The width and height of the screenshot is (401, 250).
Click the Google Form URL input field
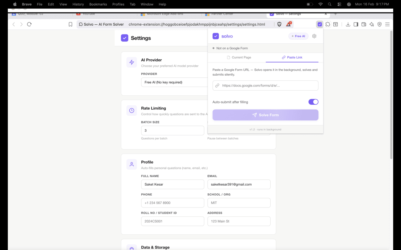coord(265,85)
